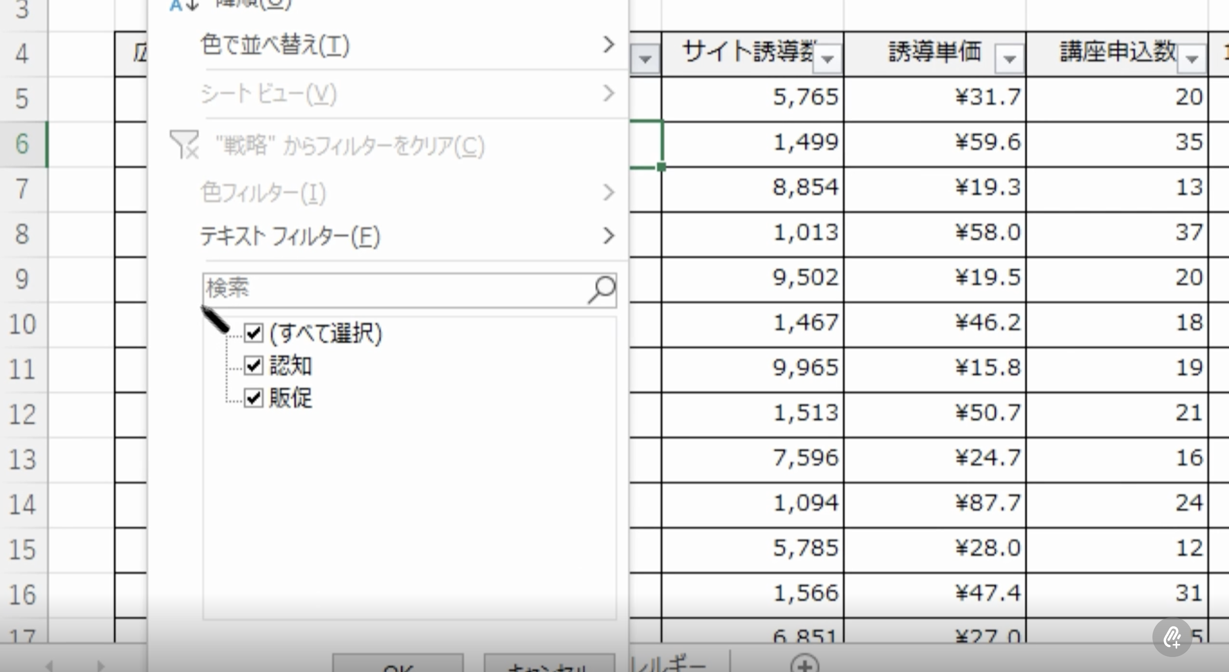Open the テキスト フィルター submenu

pyautogui.click(x=290, y=236)
